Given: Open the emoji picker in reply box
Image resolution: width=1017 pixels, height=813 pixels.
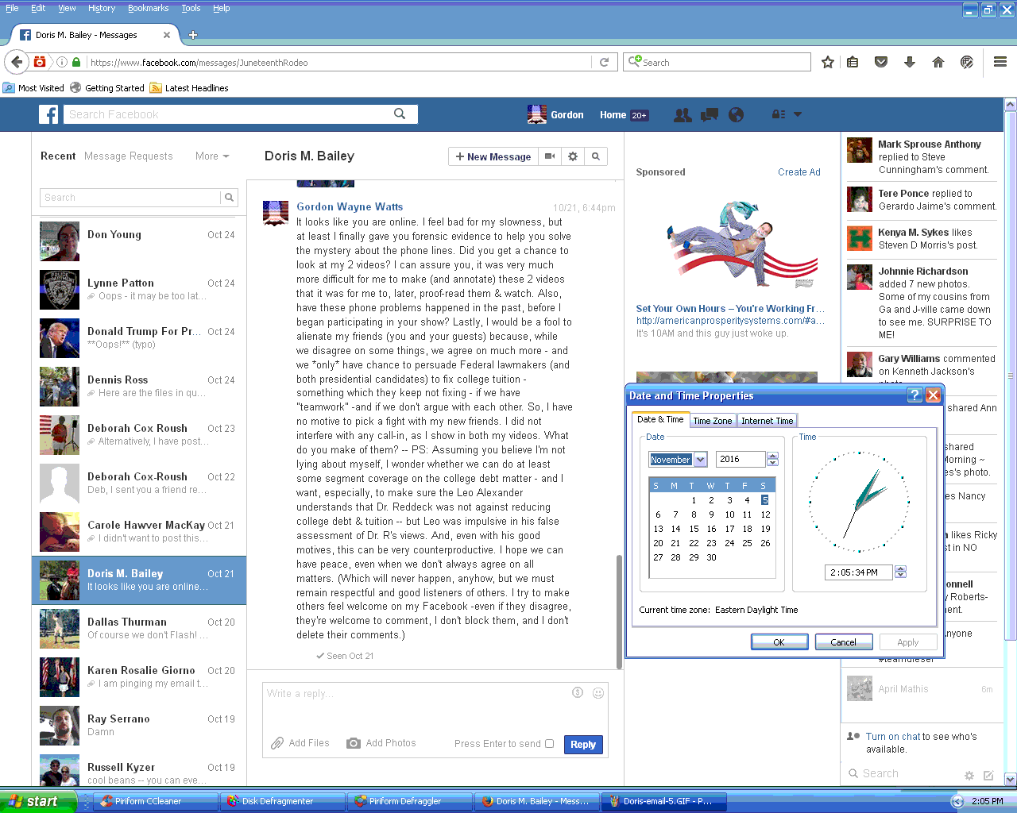Looking at the screenshot, I should pyautogui.click(x=598, y=693).
